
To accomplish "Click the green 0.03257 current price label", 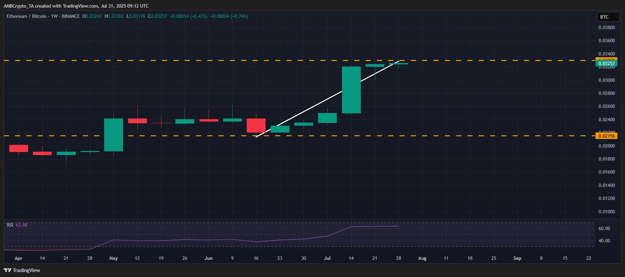I will click(606, 64).
